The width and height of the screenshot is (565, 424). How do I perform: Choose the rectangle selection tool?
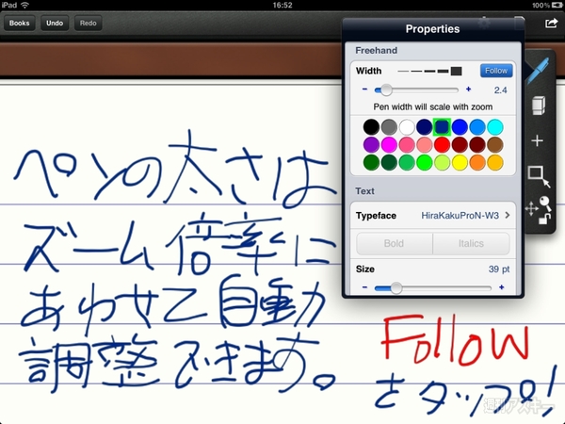click(539, 176)
